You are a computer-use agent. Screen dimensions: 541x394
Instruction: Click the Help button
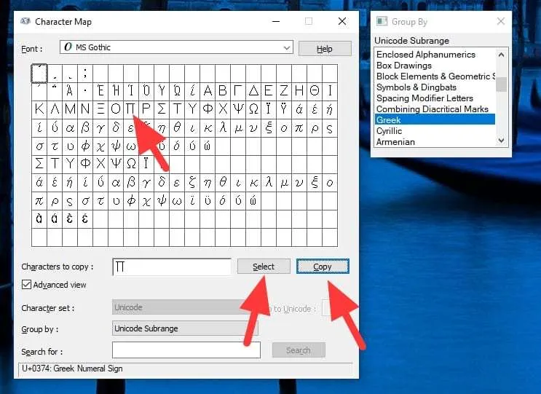point(325,49)
